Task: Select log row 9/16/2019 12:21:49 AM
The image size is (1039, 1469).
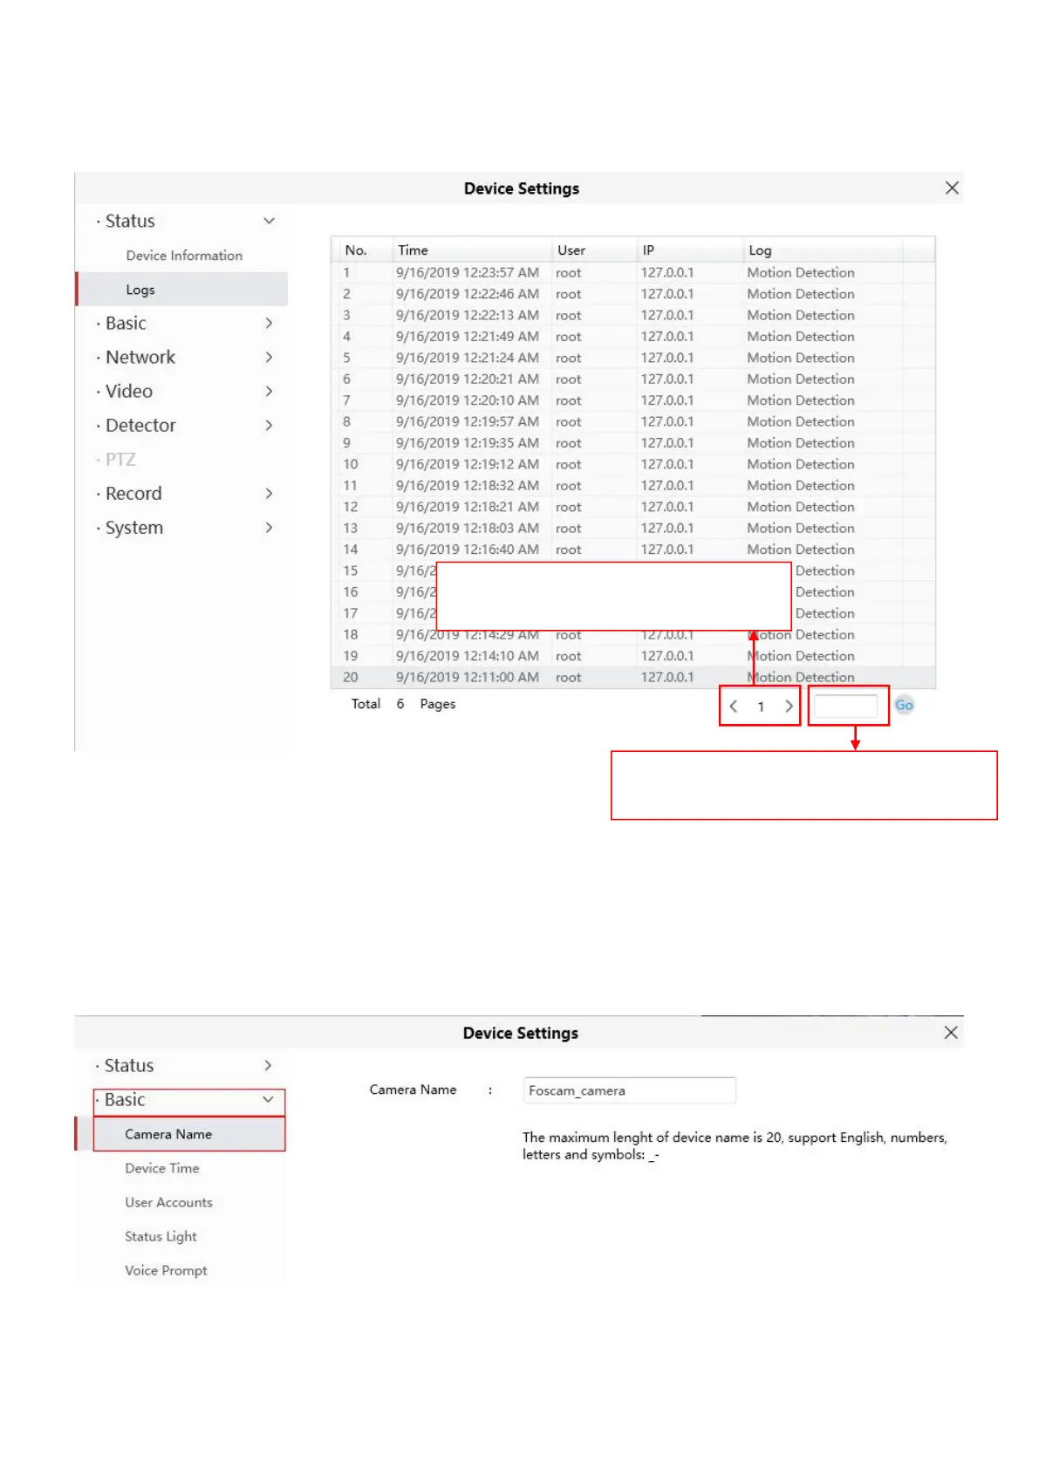Action: click(x=632, y=336)
